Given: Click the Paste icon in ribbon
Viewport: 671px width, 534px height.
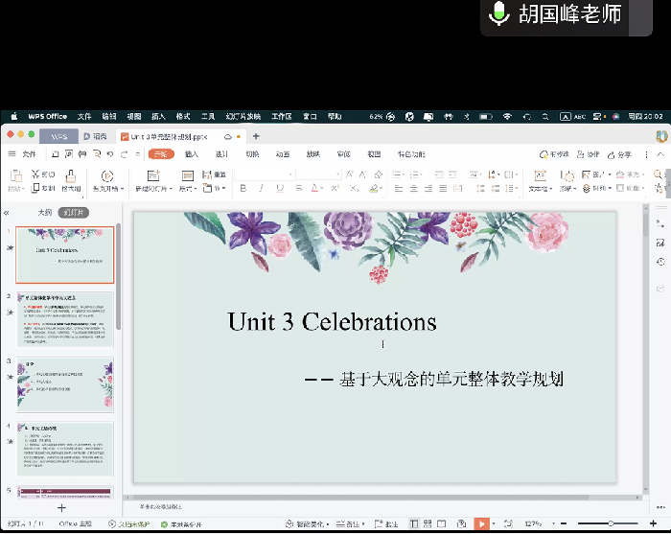Looking at the screenshot, I should [14, 177].
